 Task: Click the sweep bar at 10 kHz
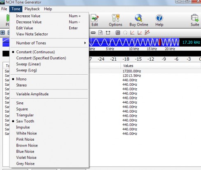[x=134, y=42]
